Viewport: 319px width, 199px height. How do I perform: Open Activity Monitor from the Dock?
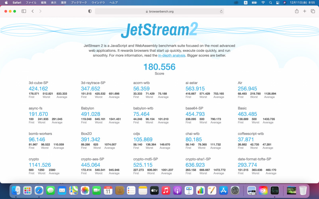275,191
